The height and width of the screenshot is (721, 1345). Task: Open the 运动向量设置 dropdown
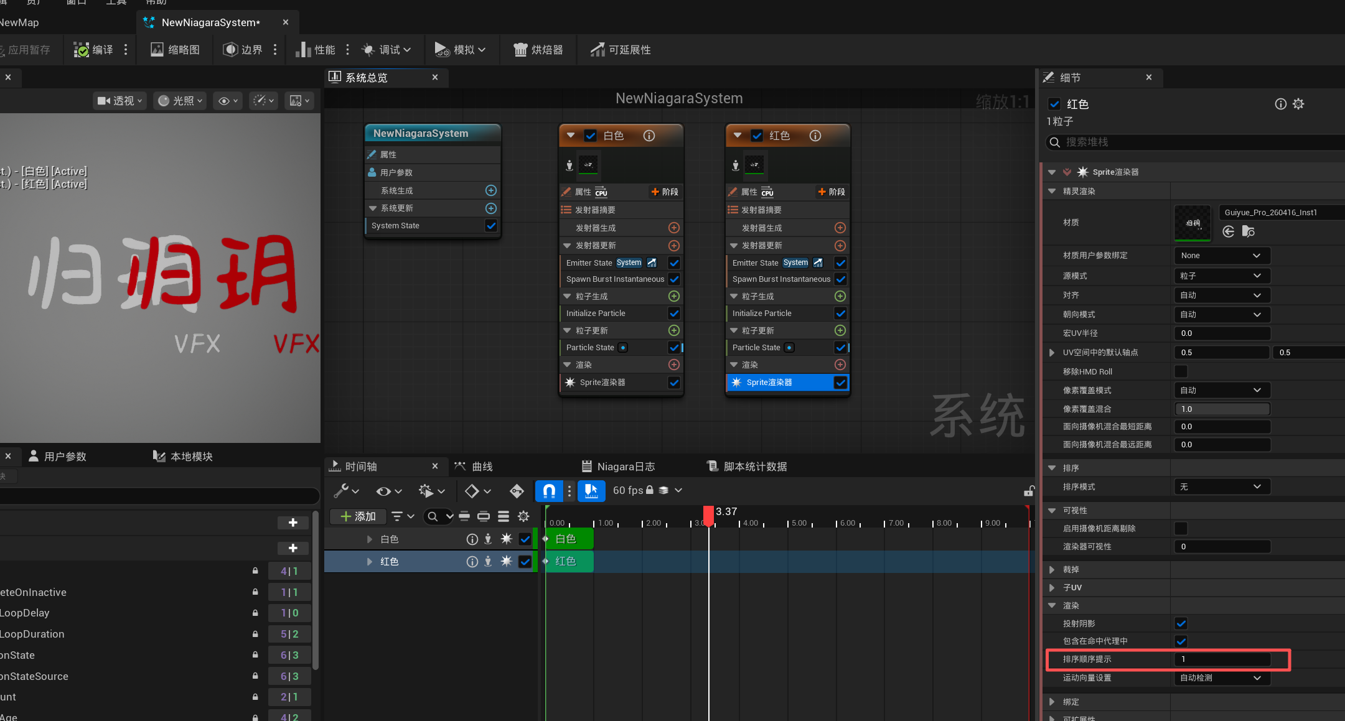point(1222,678)
